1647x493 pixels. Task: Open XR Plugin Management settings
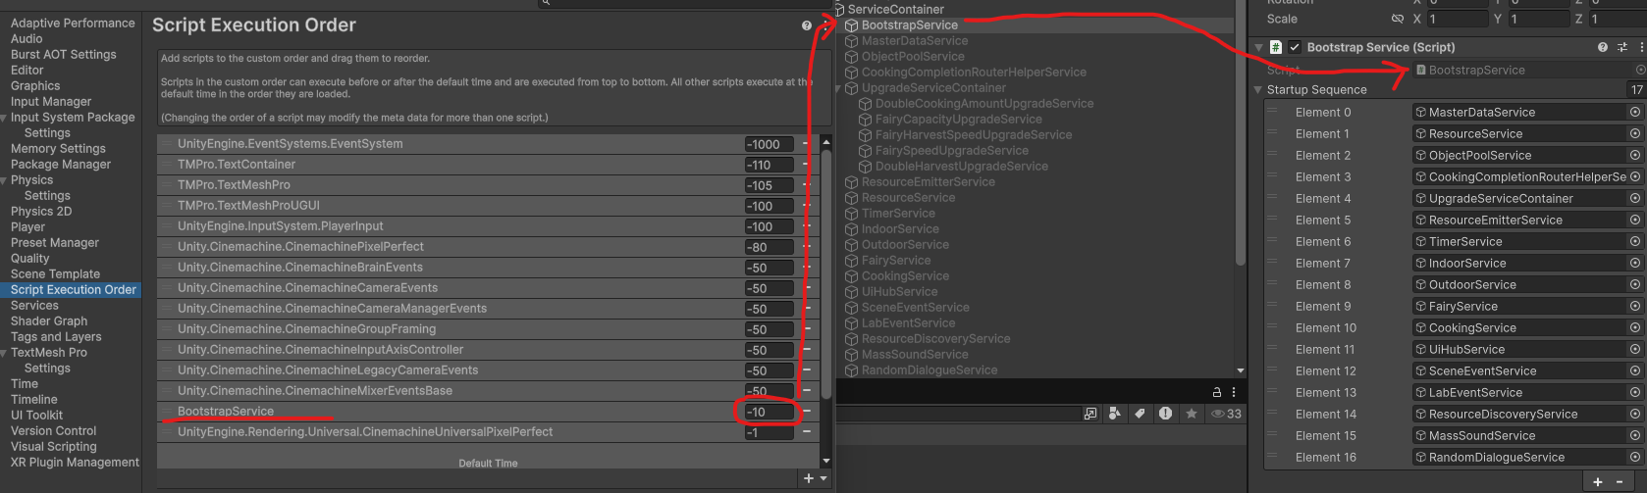[x=75, y=463]
